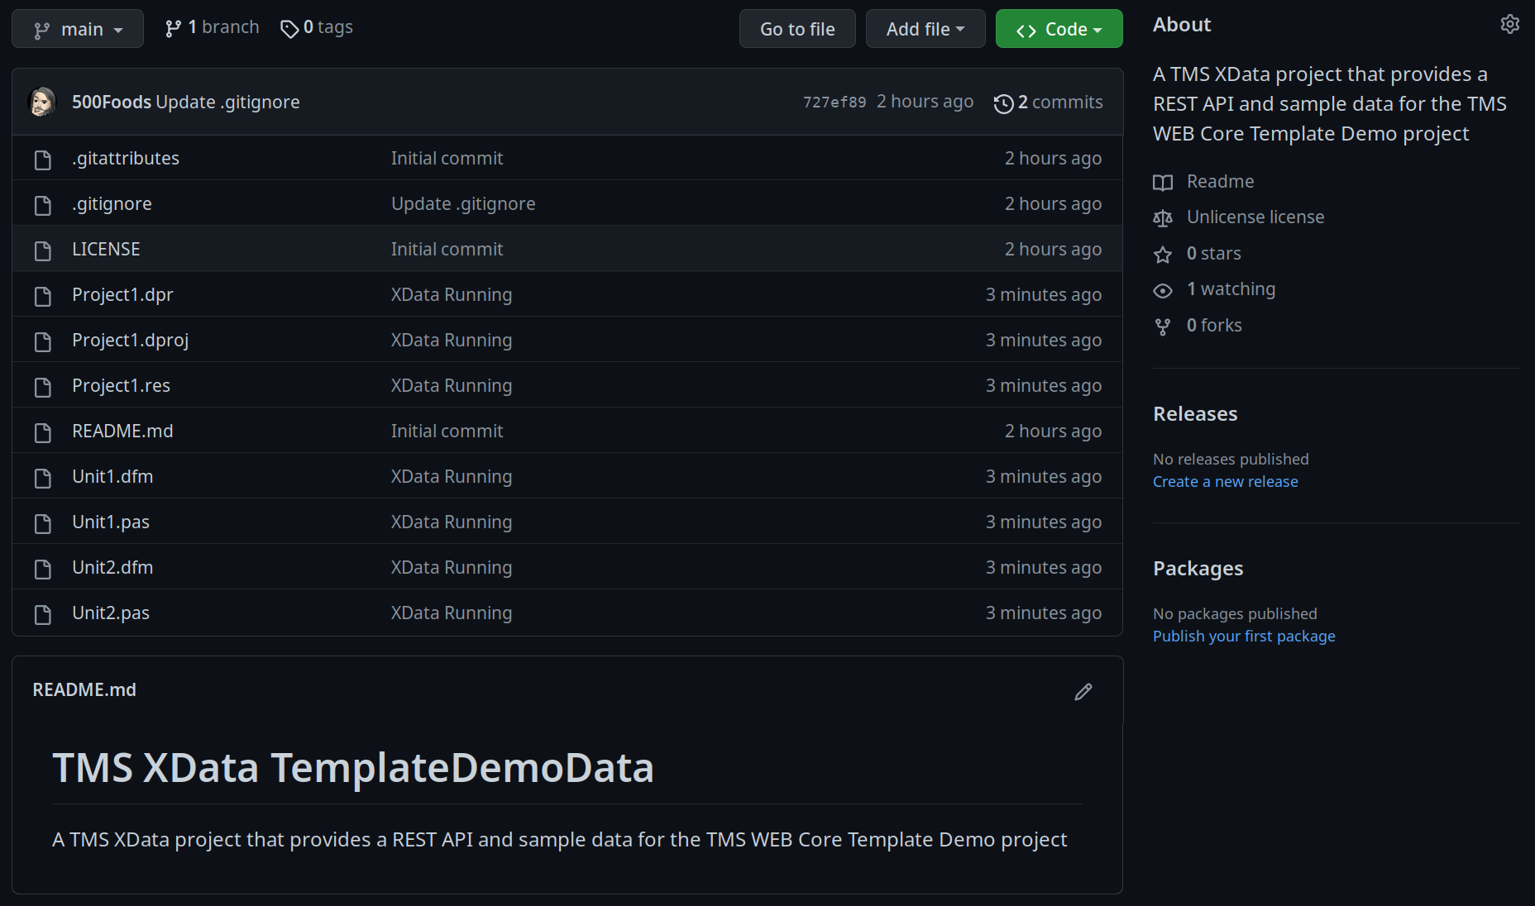This screenshot has width=1535, height=906.
Task: Open the Update .gitignore latest commit message
Action: point(227,102)
